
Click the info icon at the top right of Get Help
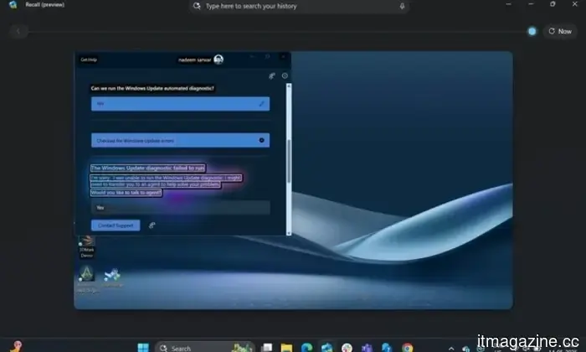(285, 75)
